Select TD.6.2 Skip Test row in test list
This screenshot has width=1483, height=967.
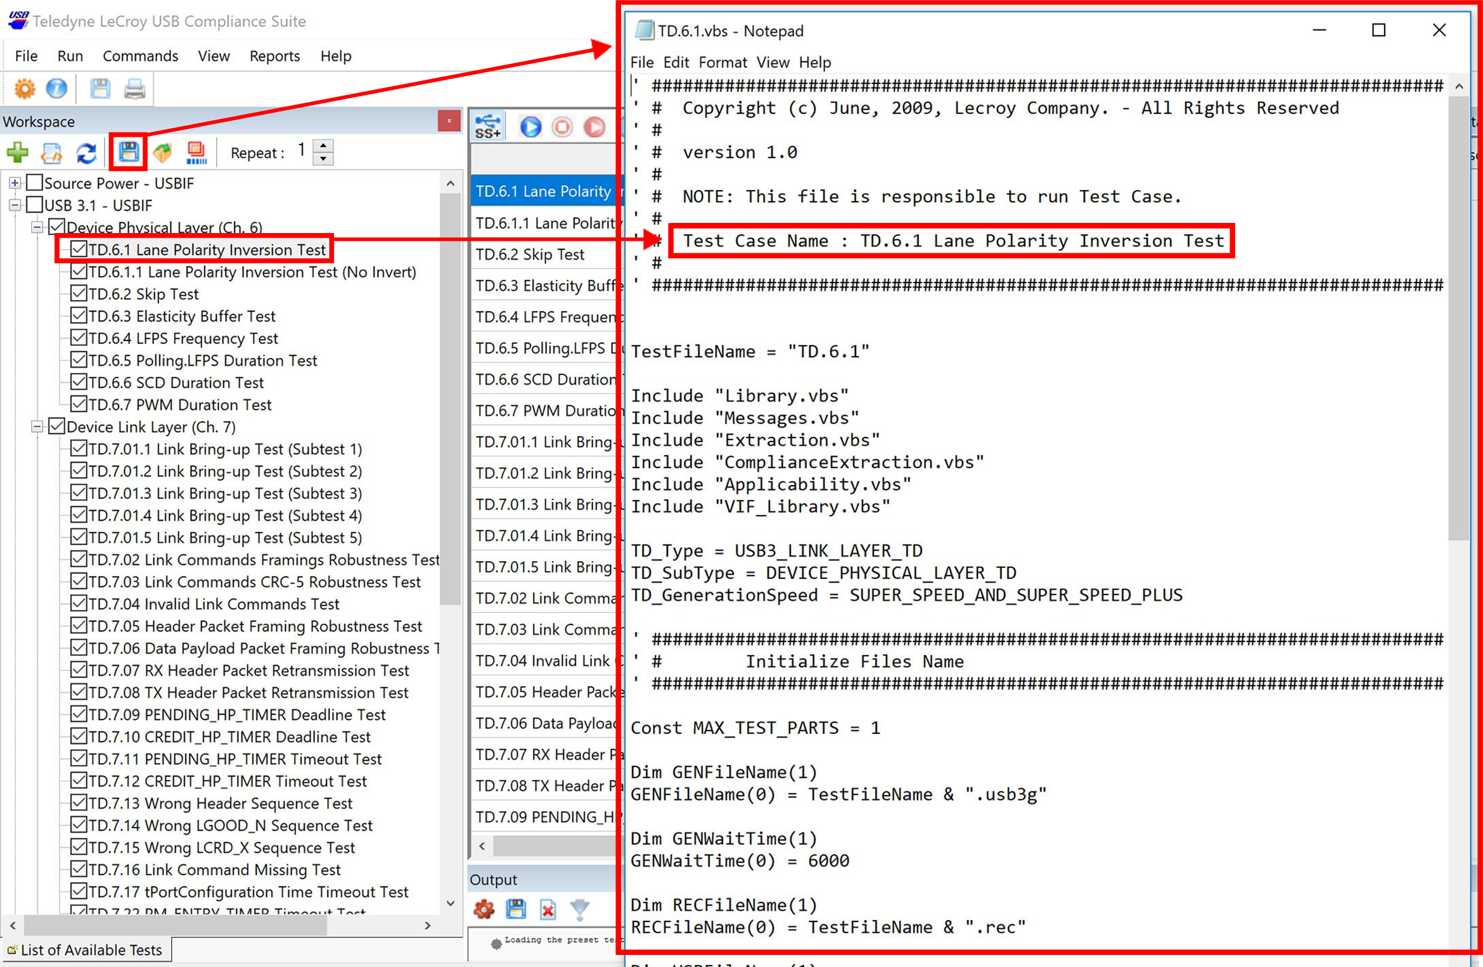point(545,254)
